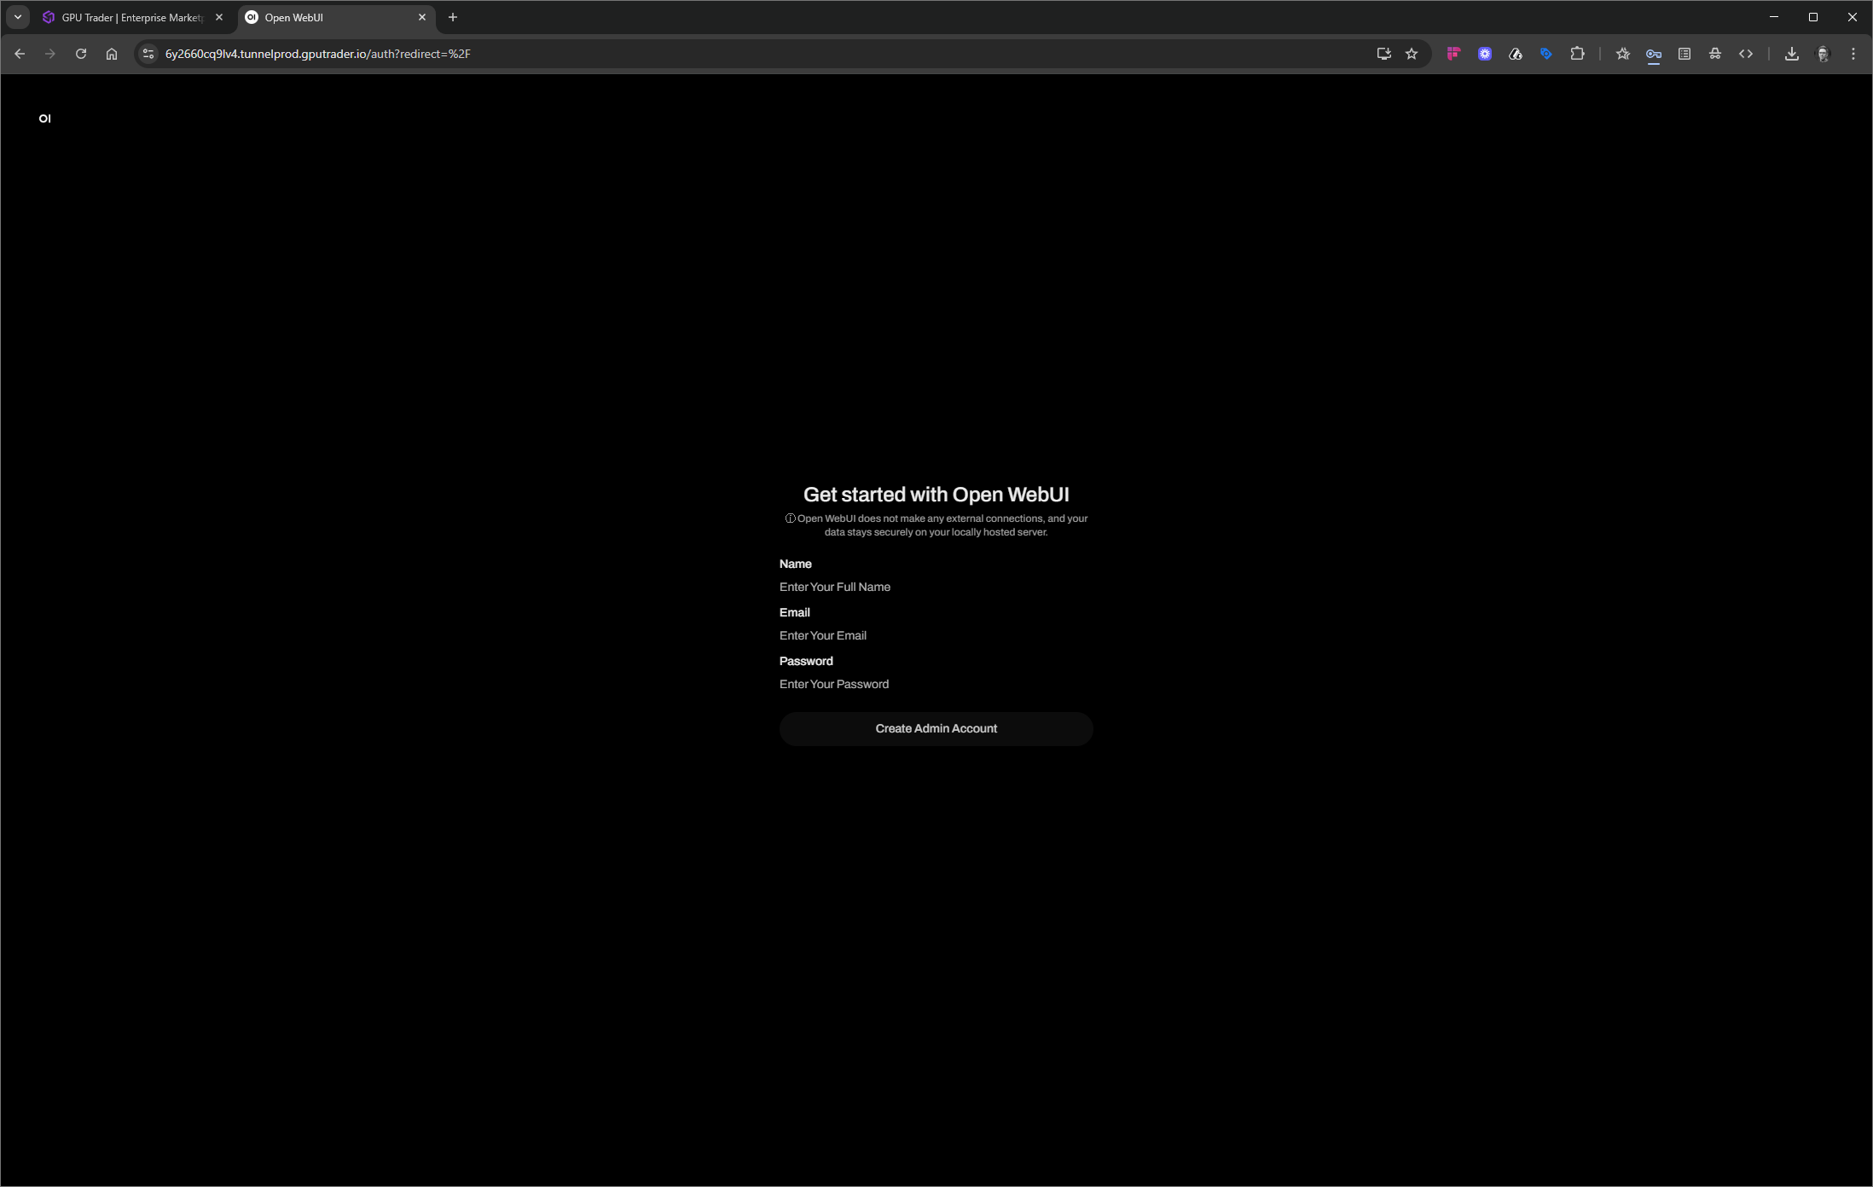Focus the Enter Your Full Name field

pyautogui.click(x=936, y=587)
